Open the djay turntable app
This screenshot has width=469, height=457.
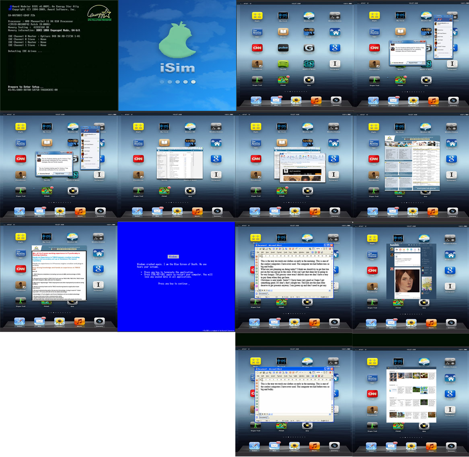[x=309, y=80]
